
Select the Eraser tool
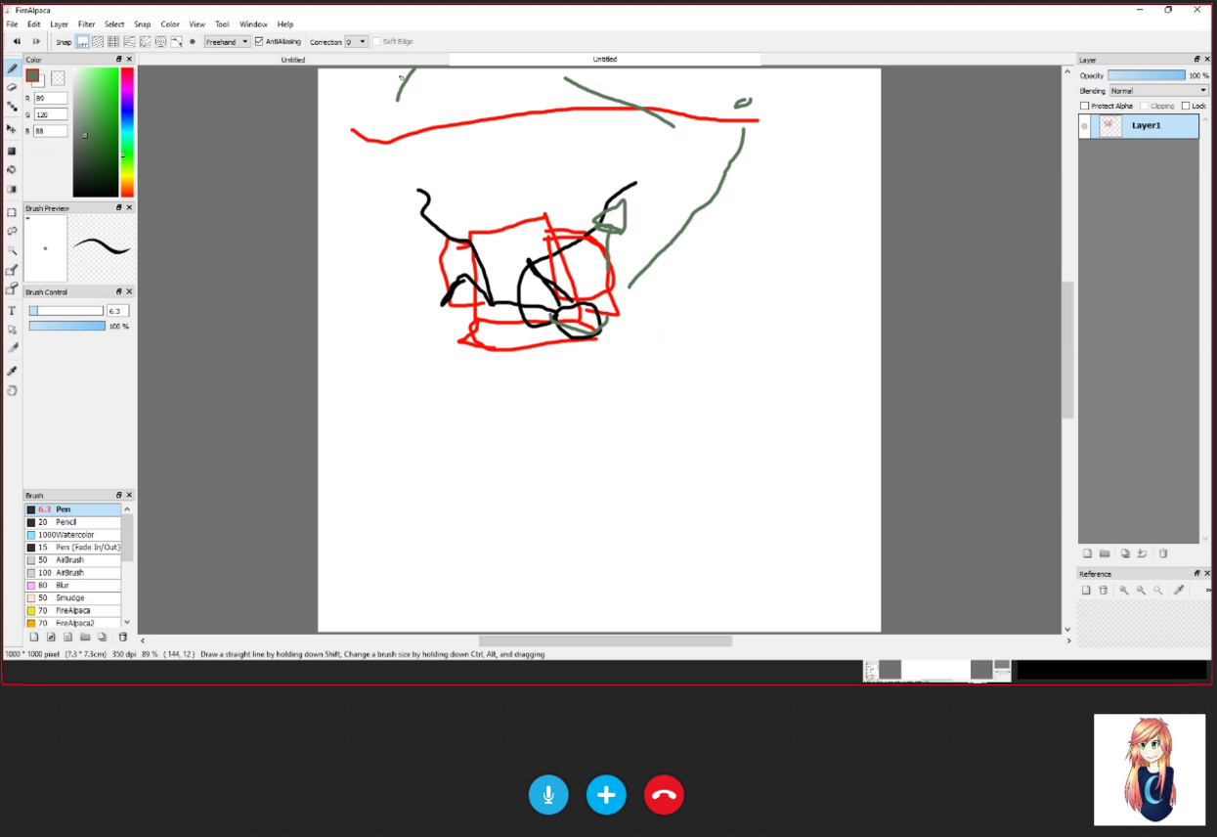pyautogui.click(x=12, y=87)
